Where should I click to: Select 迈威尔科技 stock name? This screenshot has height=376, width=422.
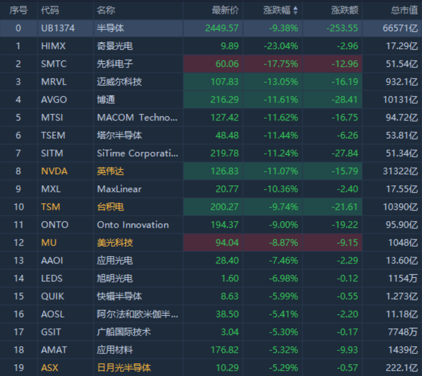tap(119, 82)
